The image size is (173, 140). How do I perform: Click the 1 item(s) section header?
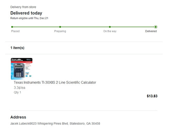pos(17,48)
